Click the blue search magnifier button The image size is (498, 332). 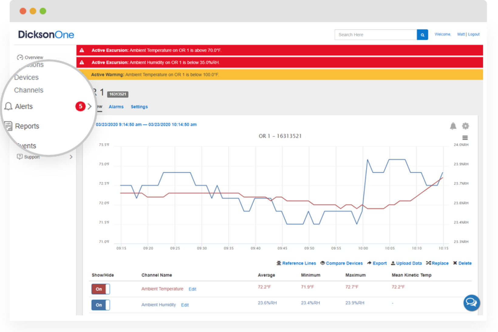(x=422, y=35)
